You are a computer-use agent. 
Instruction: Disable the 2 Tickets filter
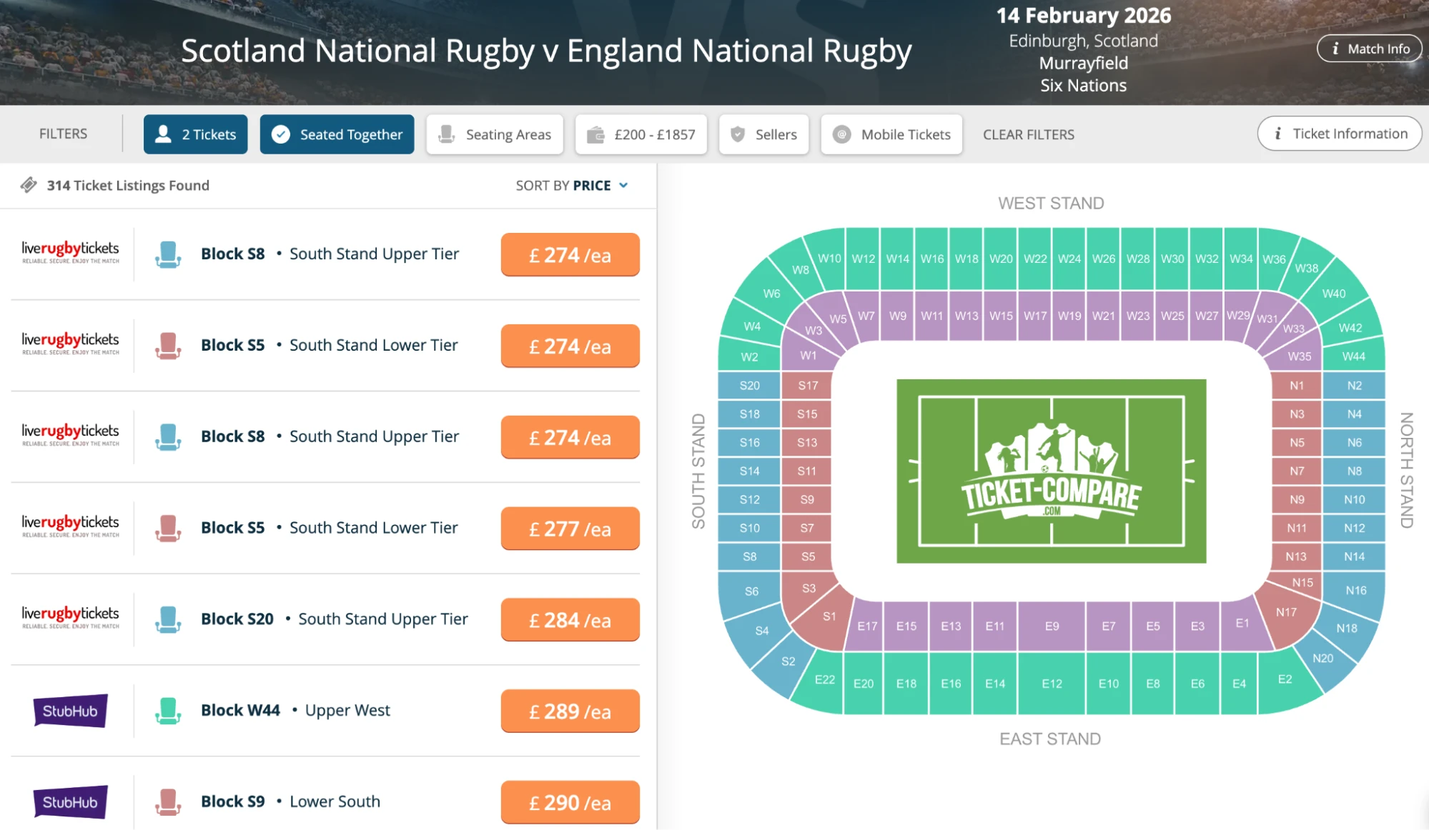point(195,134)
